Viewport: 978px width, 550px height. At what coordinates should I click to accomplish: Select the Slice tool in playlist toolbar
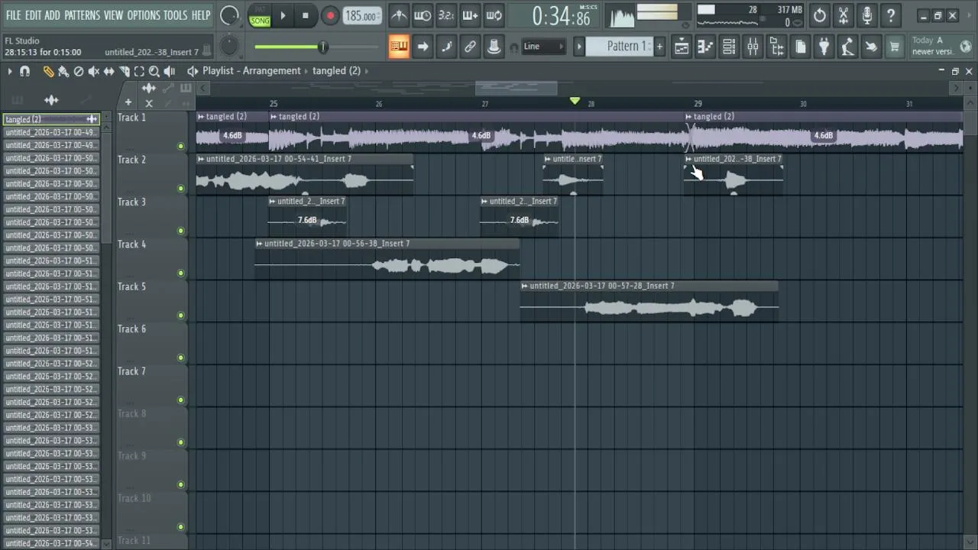124,71
